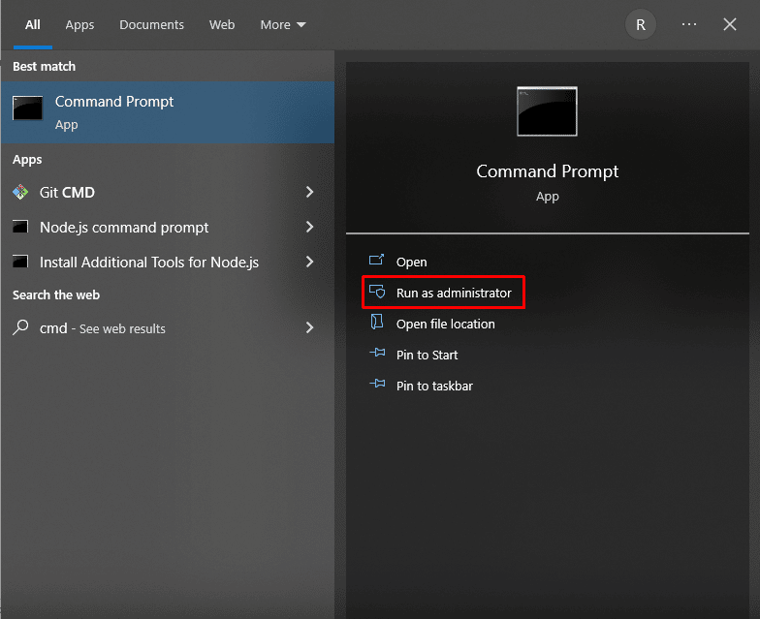
Task: Switch to the Apps search tab
Action: pyautogui.click(x=79, y=25)
